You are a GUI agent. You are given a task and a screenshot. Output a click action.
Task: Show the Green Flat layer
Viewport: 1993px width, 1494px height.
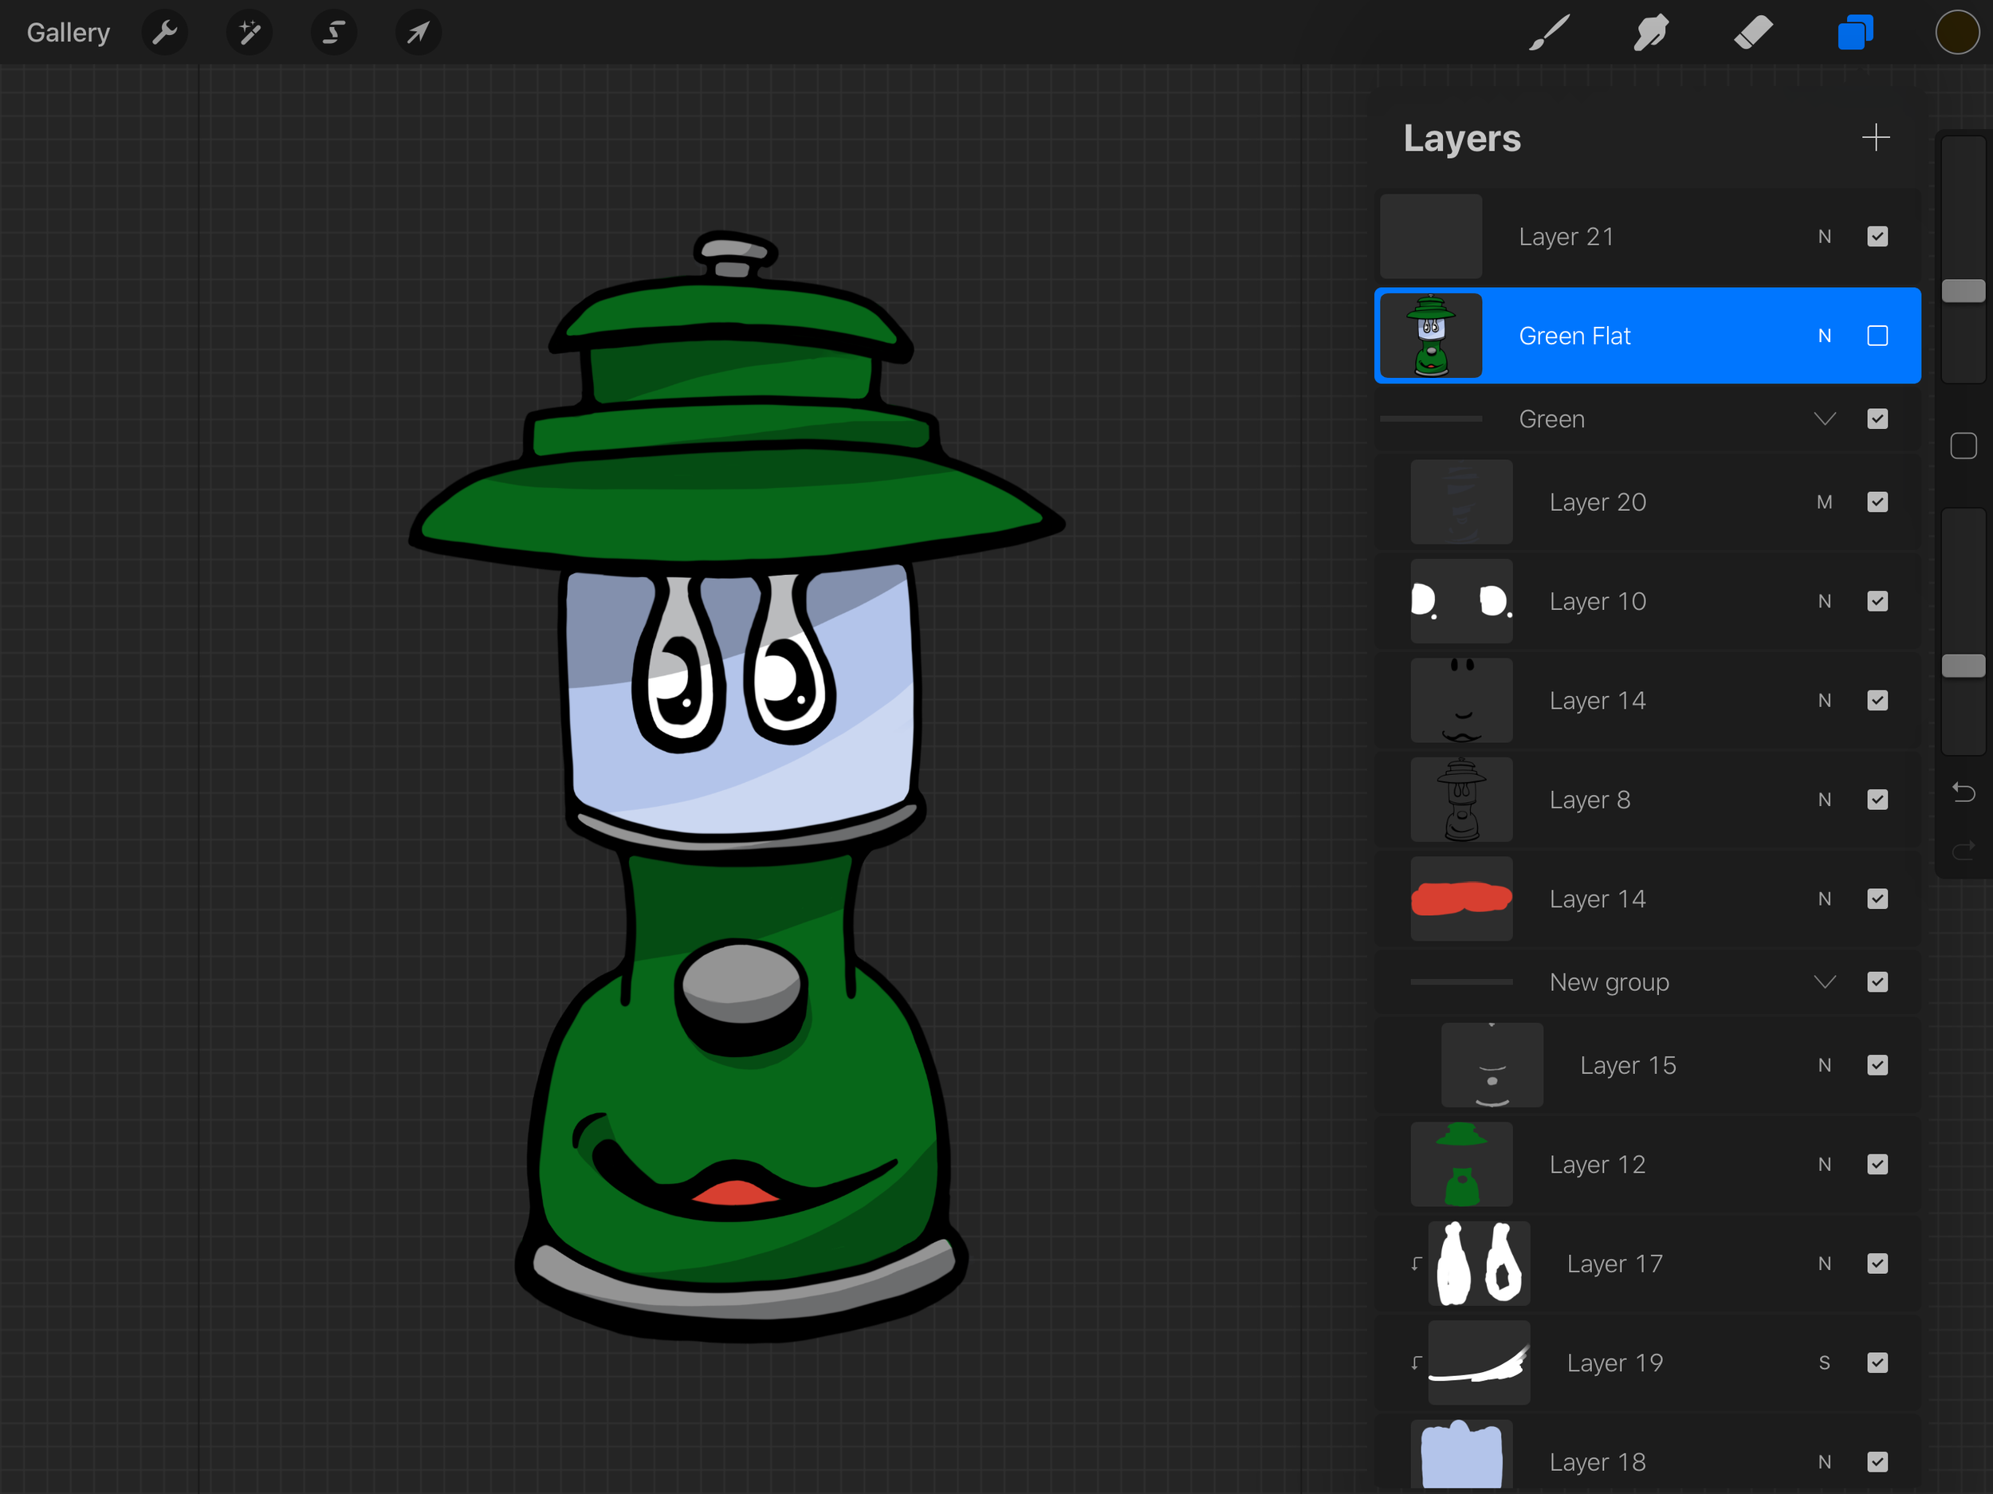tap(1877, 336)
